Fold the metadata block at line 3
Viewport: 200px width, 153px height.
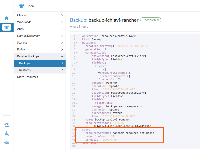[77, 43]
